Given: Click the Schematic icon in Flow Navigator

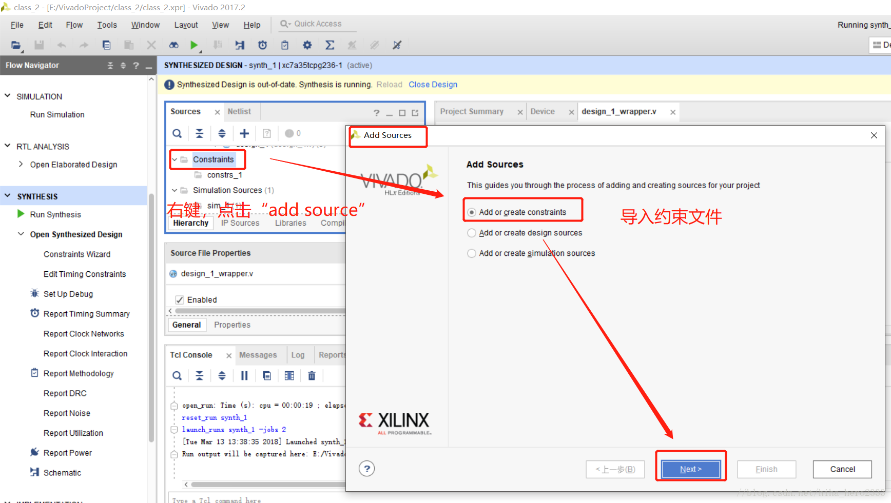Looking at the screenshot, I should [34, 472].
